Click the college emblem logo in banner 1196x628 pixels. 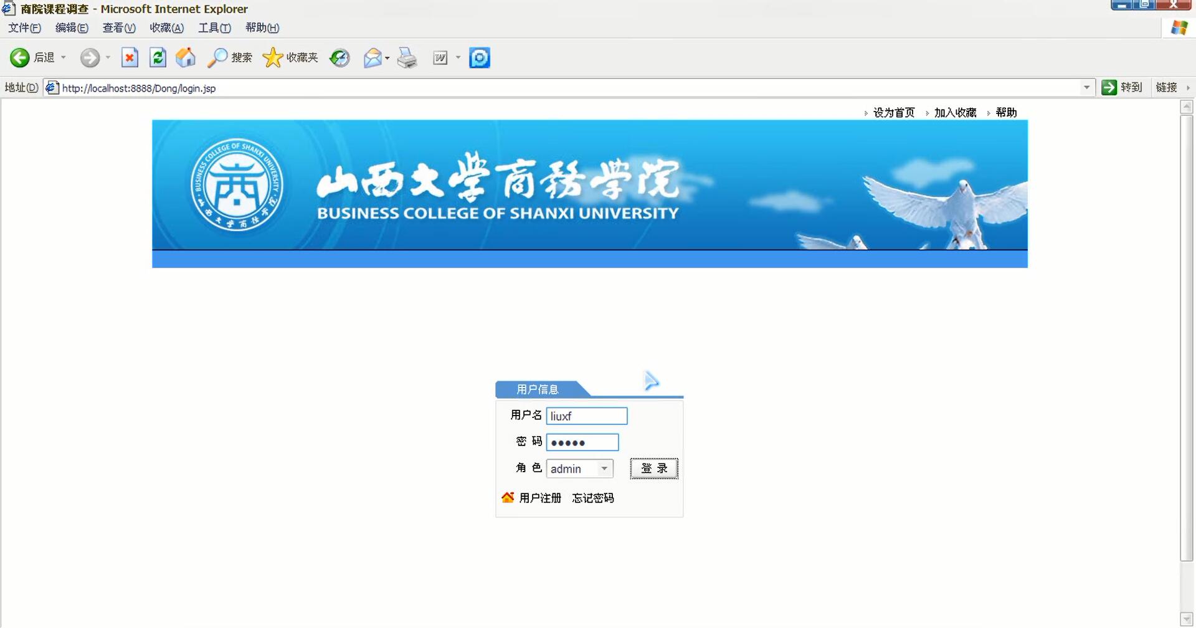click(x=237, y=184)
